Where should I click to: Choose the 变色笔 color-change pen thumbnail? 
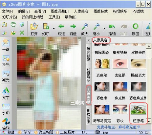coord(102,64)
